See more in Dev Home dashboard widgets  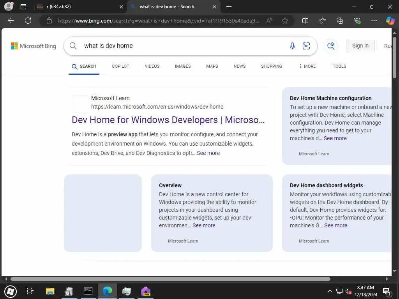(x=335, y=225)
